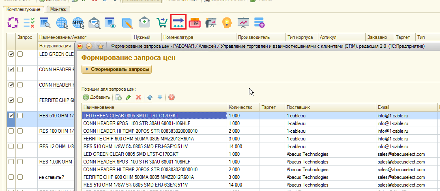
Task: Click the blue move up arrow icon
Action: point(150,97)
